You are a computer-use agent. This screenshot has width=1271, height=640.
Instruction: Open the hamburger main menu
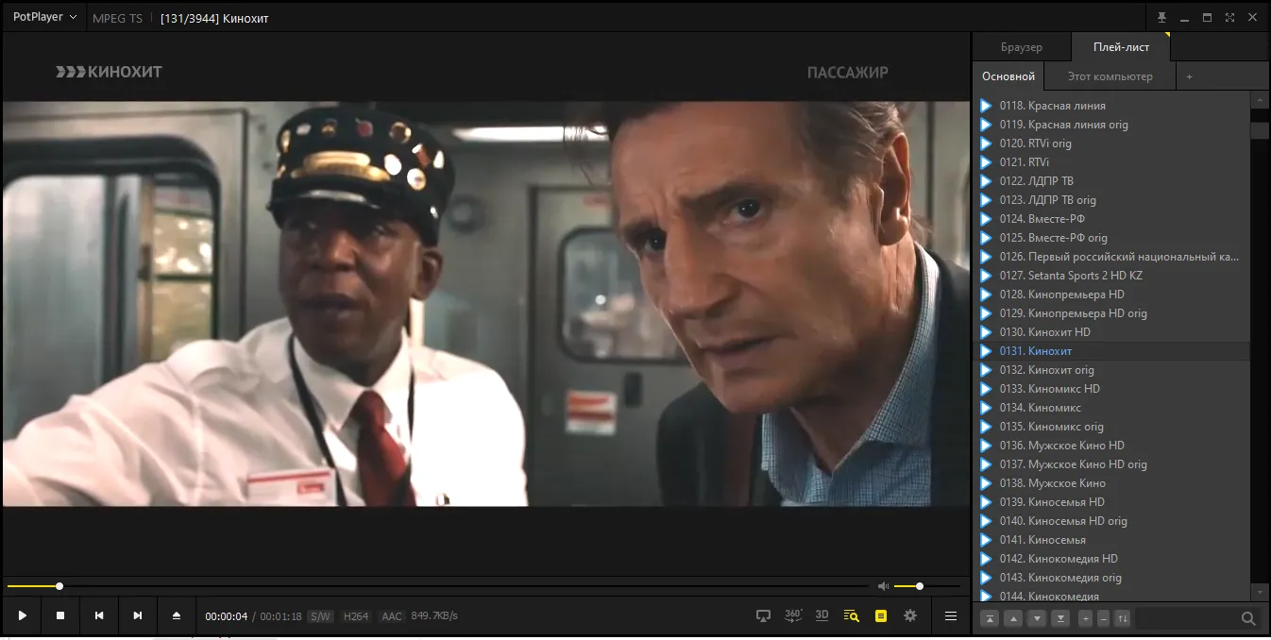(x=951, y=615)
